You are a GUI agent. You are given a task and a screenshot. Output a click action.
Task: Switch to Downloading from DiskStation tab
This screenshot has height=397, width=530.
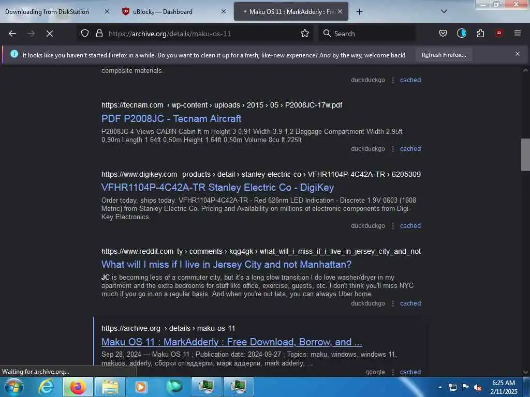(x=47, y=12)
